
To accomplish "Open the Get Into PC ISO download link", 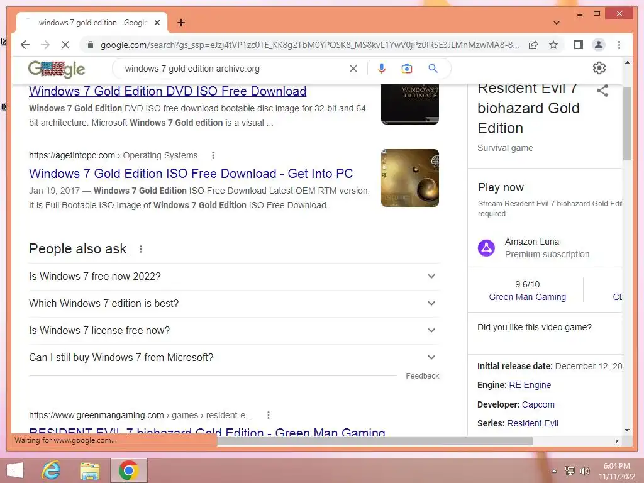I will tap(191, 174).
